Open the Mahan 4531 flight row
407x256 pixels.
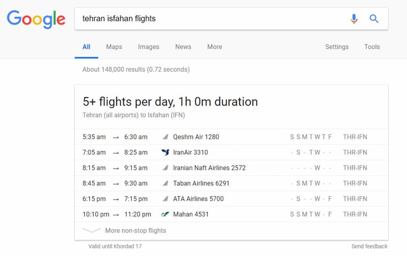coord(231,214)
